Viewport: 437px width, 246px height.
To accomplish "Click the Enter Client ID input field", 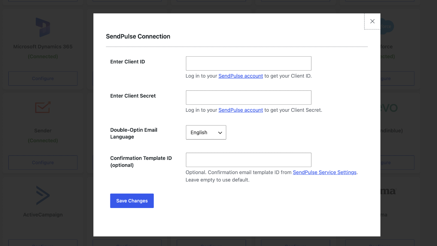I will pos(248,63).
